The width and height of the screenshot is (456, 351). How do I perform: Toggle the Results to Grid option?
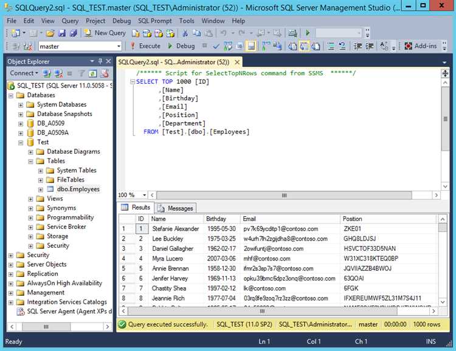coord(305,46)
